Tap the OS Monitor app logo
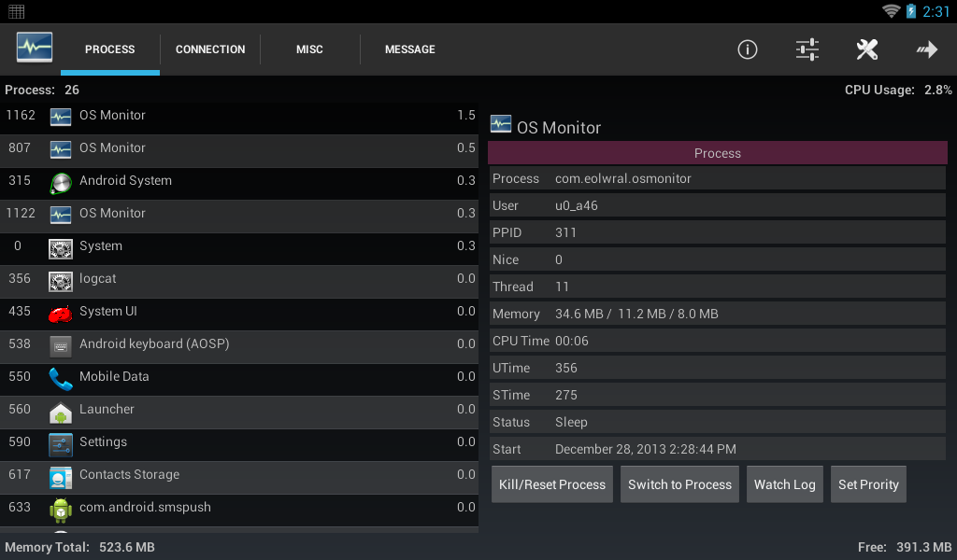Image resolution: width=957 pixels, height=560 pixels. [35, 48]
